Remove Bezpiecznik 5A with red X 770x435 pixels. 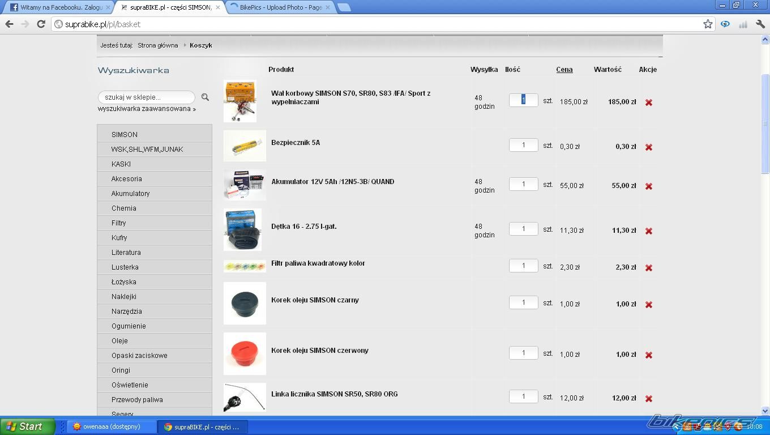coord(649,147)
